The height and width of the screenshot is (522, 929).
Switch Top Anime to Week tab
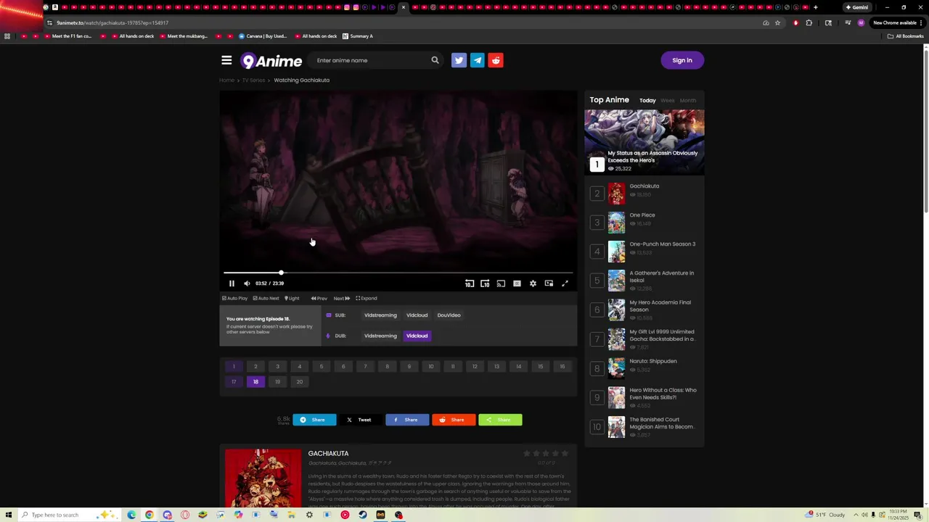pos(668,101)
